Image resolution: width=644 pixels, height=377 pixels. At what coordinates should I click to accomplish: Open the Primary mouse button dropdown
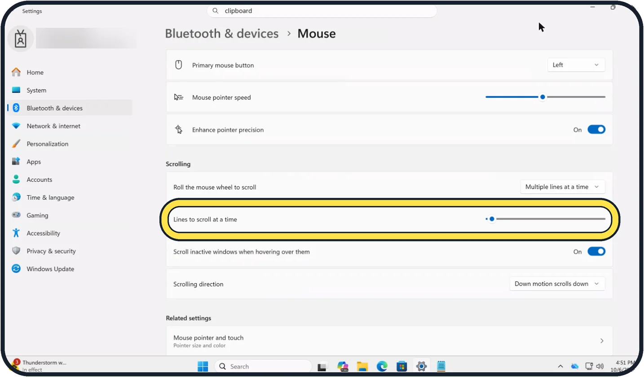coord(576,65)
